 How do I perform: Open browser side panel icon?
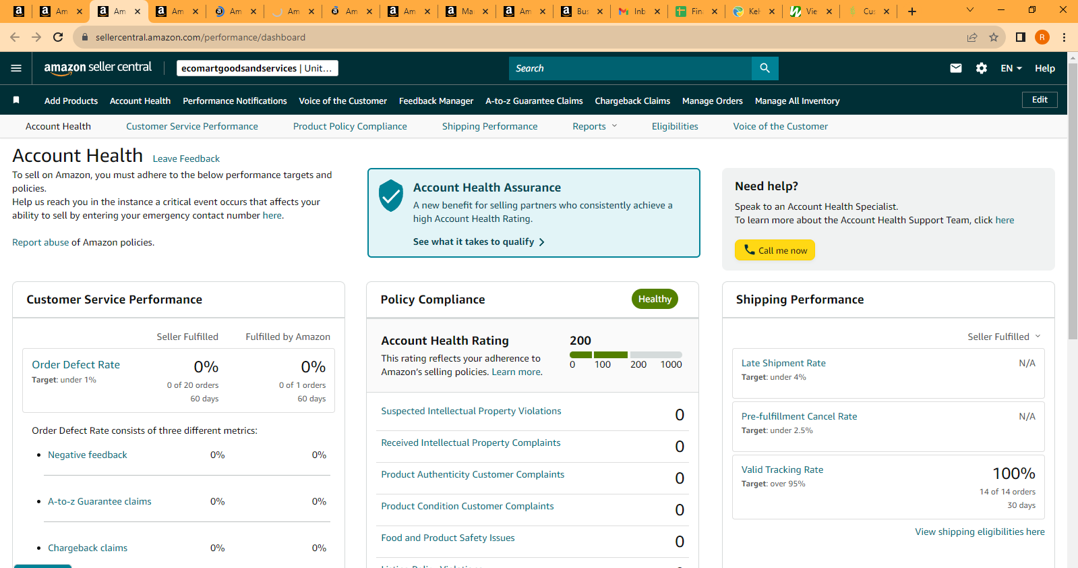1021,37
